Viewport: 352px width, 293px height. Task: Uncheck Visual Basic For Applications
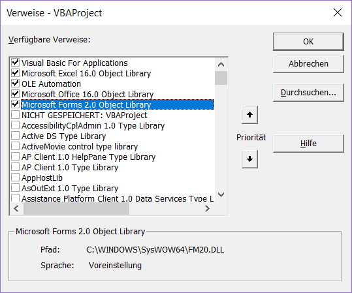[15, 63]
